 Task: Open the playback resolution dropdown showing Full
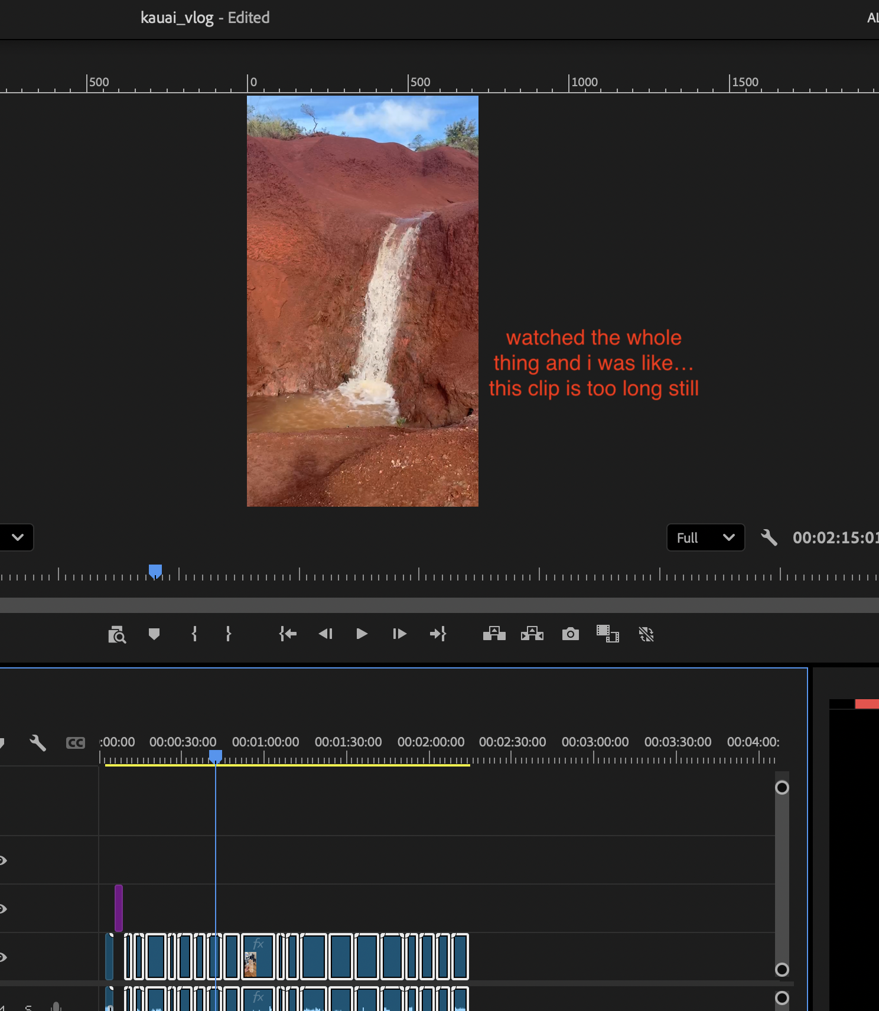(706, 537)
